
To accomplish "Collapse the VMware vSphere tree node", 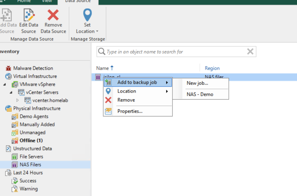I will [4, 85].
